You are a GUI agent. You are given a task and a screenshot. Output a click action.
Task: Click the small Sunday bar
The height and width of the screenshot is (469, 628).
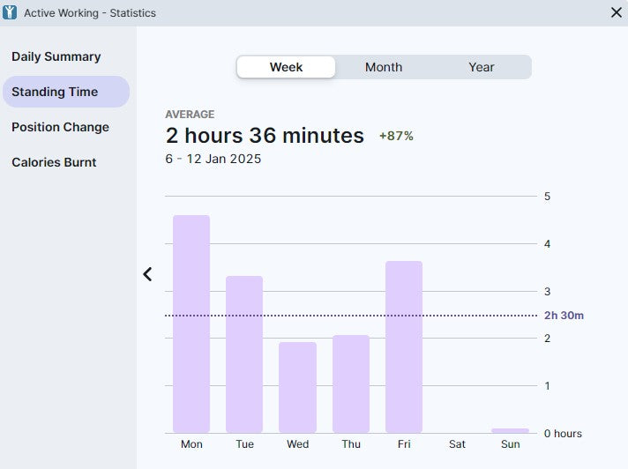[510, 430]
